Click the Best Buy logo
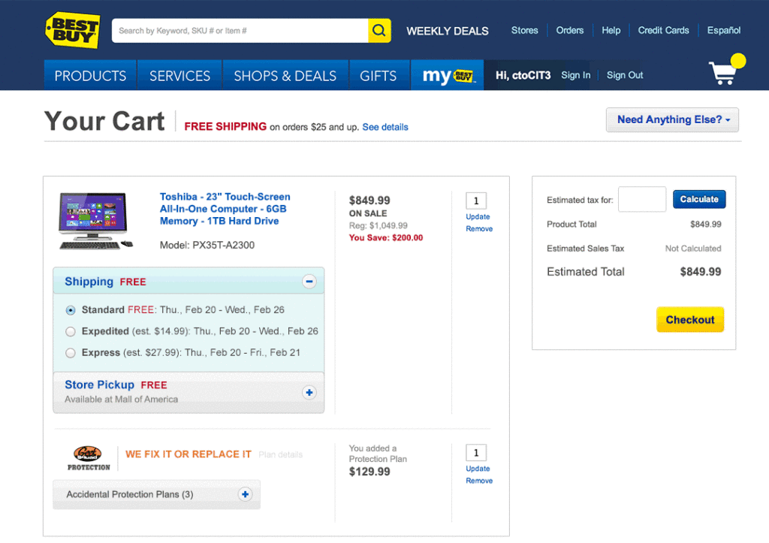This screenshot has height=543, width=769. click(x=72, y=30)
